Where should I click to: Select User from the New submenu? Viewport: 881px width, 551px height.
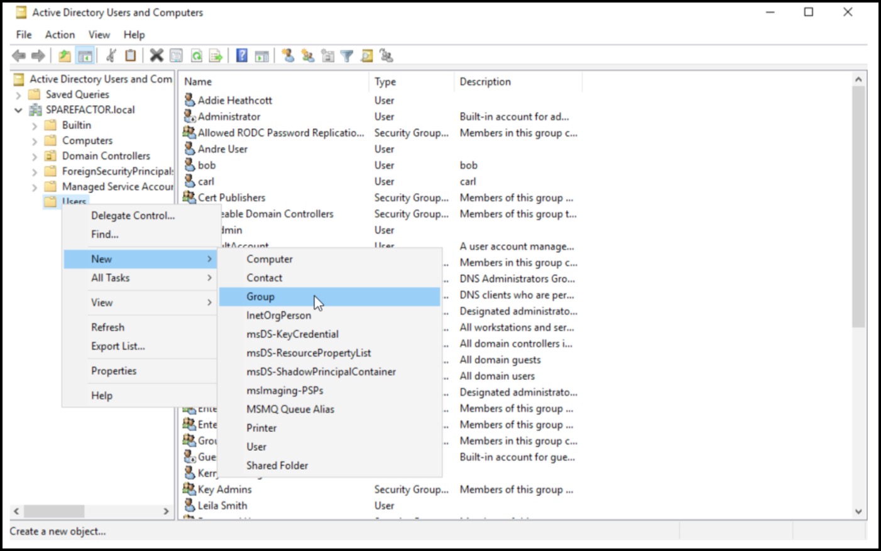[x=329, y=447]
